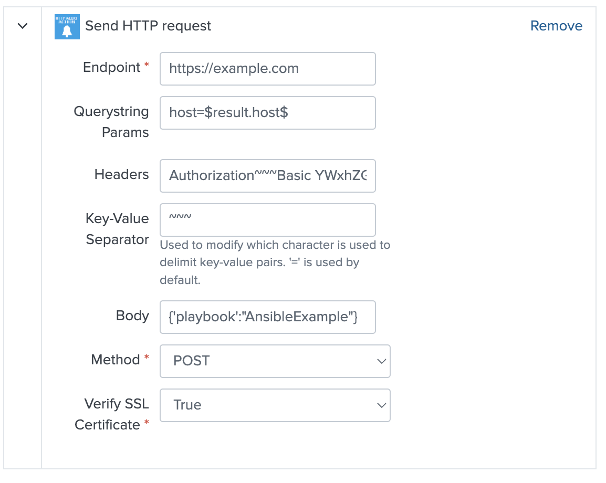The height and width of the screenshot is (483, 606).
Task: Click into Querystring Params input
Action: (x=267, y=113)
